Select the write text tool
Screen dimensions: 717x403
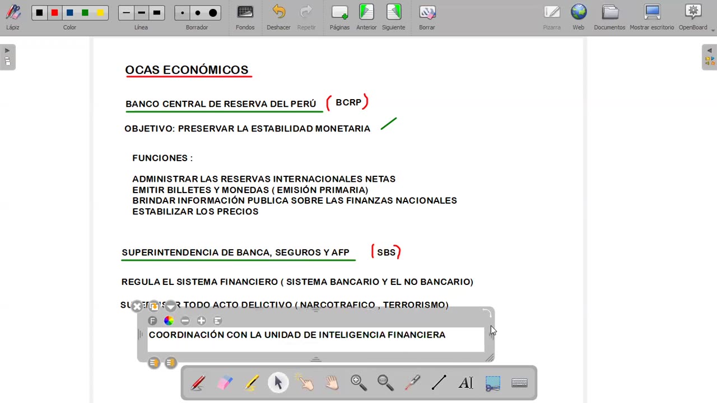pyautogui.click(x=466, y=383)
